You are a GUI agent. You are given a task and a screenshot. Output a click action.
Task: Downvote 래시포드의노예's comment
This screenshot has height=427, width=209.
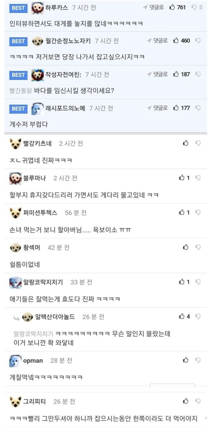coord(198,108)
